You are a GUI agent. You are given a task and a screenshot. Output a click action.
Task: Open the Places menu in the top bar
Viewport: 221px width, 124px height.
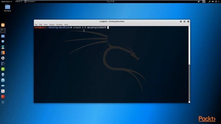19,1
